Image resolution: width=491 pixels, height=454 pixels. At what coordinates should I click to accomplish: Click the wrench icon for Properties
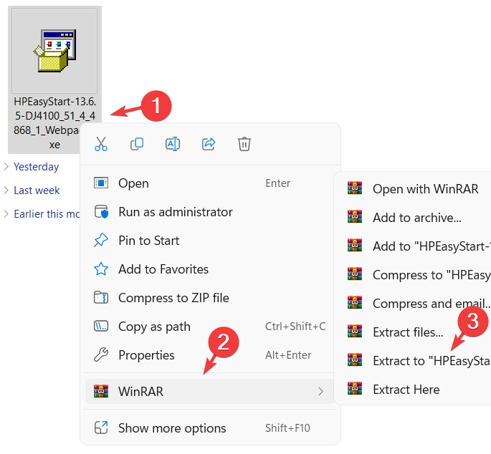(101, 354)
